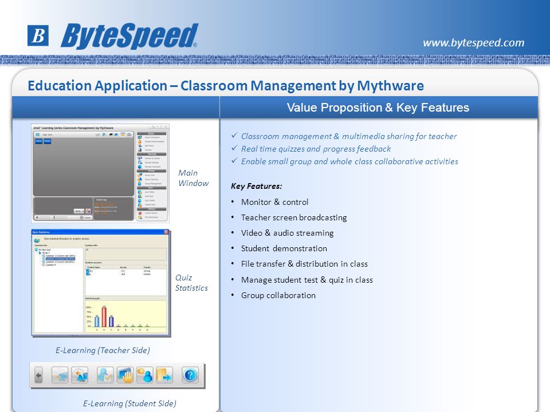Select Screen Record in Main Window sidebar
This screenshot has height=412, width=550.
148,213
